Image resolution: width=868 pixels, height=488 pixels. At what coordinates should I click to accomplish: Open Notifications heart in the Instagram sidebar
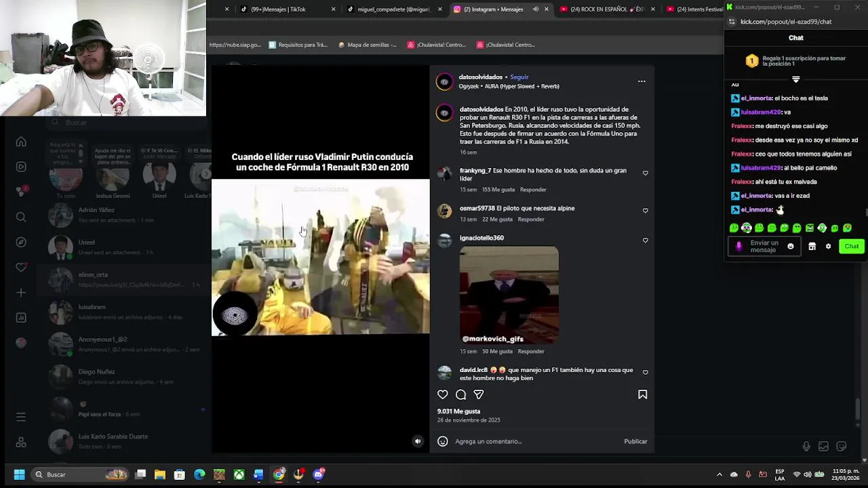pos(21,267)
